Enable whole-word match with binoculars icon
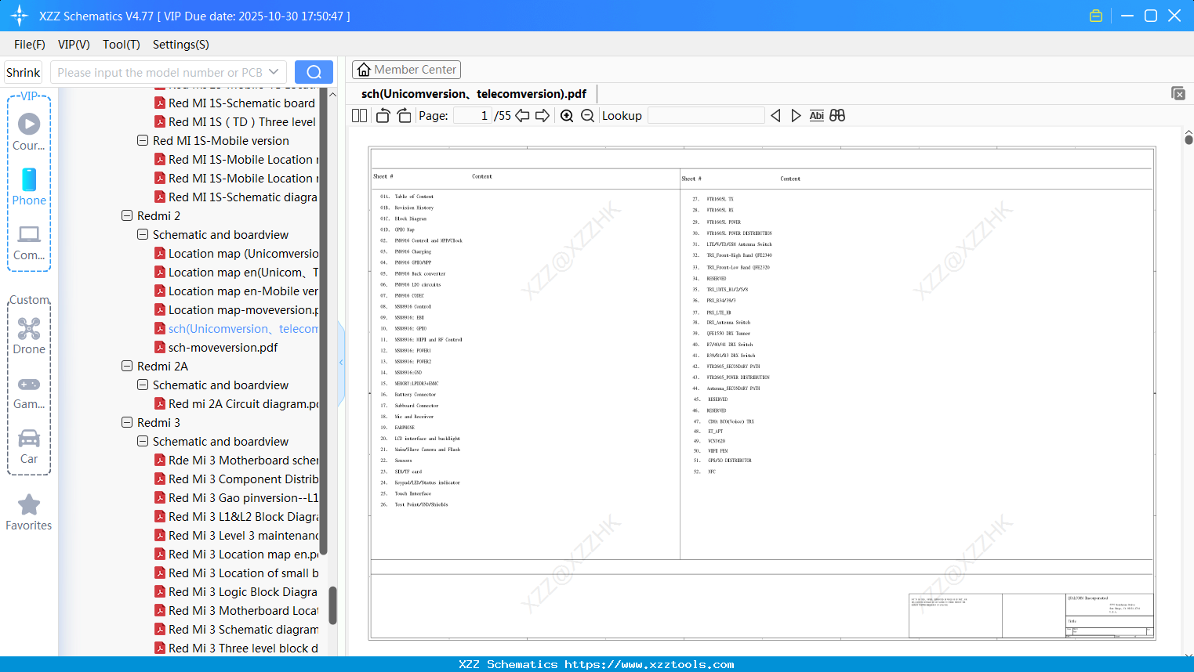 pyautogui.click(x=837, y=115)
